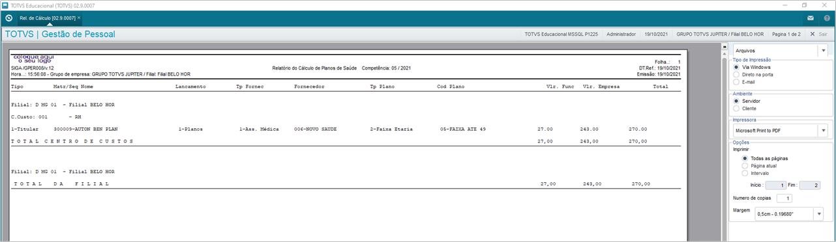Click the Cod Plano column header
The height and width of the screenshot is (242, 836).
(452, 86)
